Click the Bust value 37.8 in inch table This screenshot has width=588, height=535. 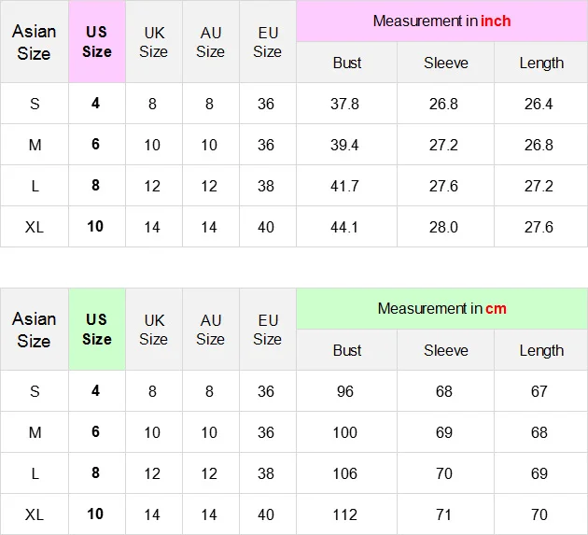(346, 104)
